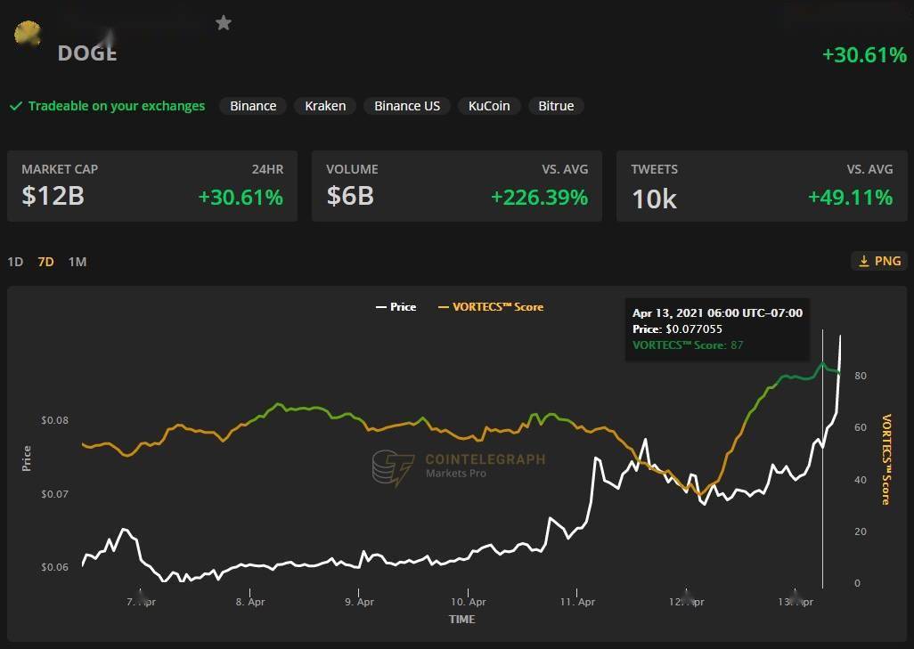Viewport: 914px width, 649px height.
Task: Click the Tweets 10k stats card
Action: tap(762, 186)
